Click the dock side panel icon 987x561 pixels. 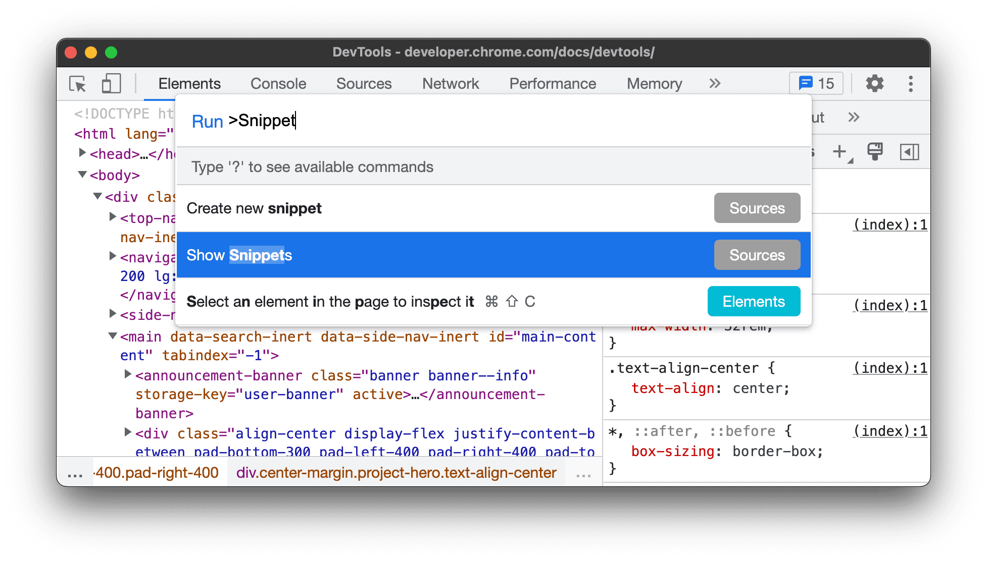pyautogui.click(x=911, y=150)
